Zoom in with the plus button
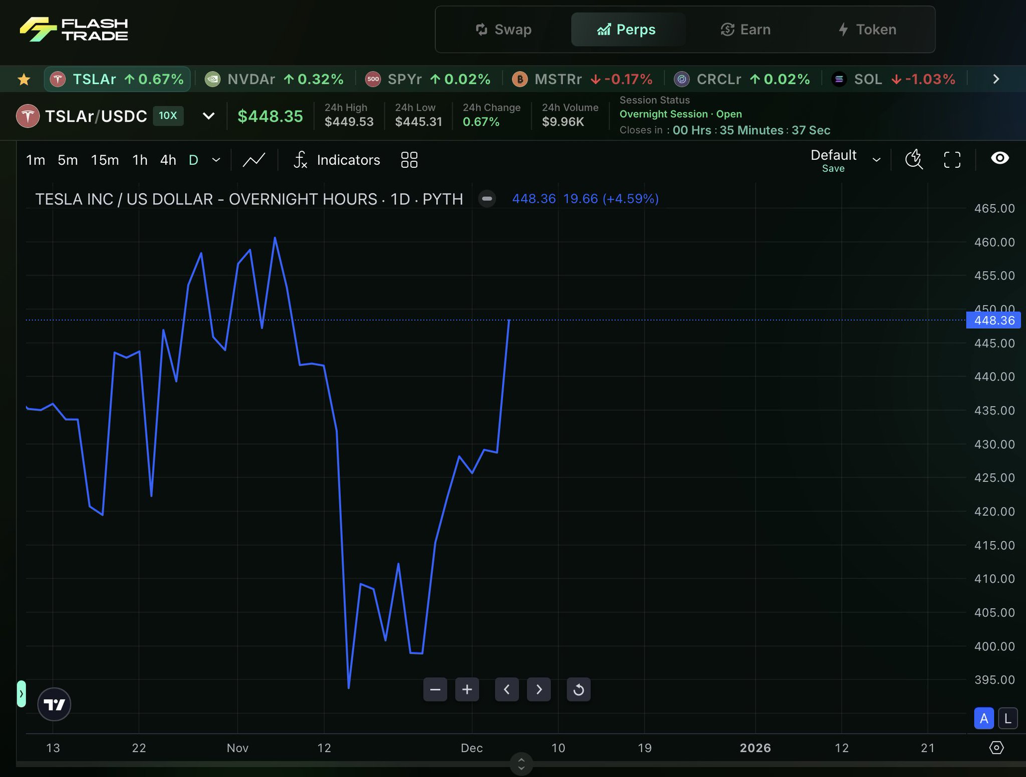Viewport: 1026px width, 777px height. click(467, 690)
